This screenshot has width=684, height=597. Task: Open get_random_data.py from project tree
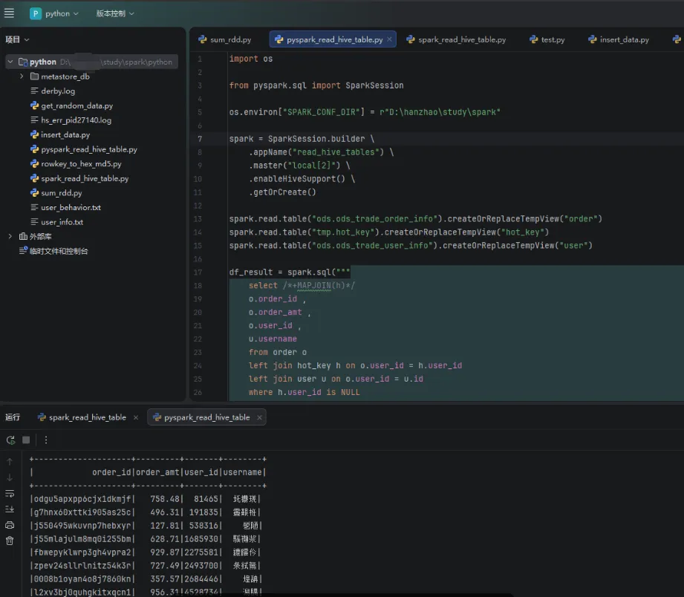76,105
